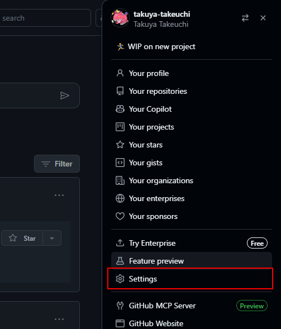Image resolution: width=281 pixels, height=329 pixels.
Task: Expand the dropdown arrow beside Star
Action: pos(52,238)
